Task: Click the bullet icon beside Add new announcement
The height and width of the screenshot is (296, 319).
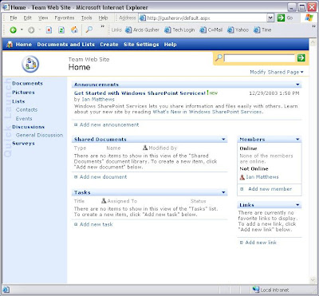Action: point(76,124)
